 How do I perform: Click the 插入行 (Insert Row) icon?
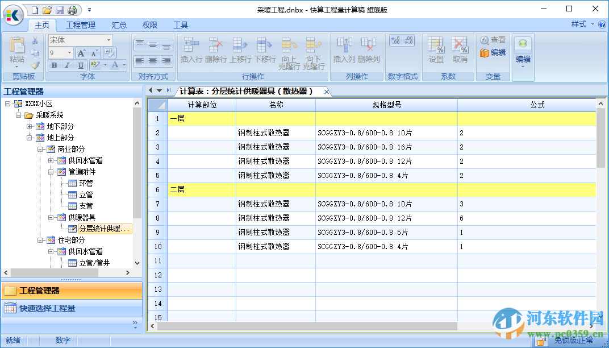(190, 44)
